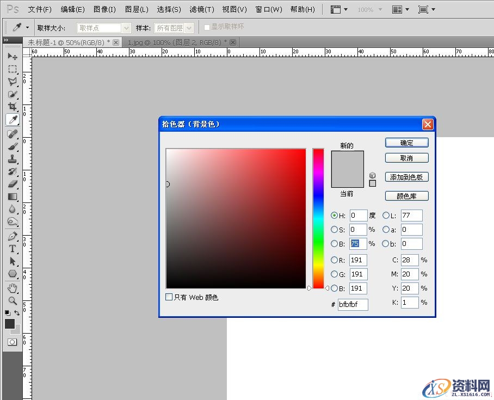Viewport: 494px width, 400px height.
Task: Enable the 只有 Web 颜色 checkbox
Action: pyautogui.click(x=169, y=297)
